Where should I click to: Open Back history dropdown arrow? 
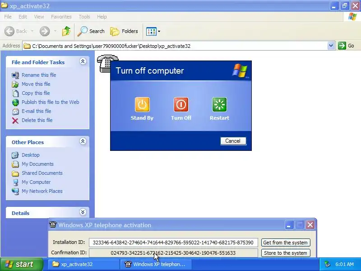[32, 31]
